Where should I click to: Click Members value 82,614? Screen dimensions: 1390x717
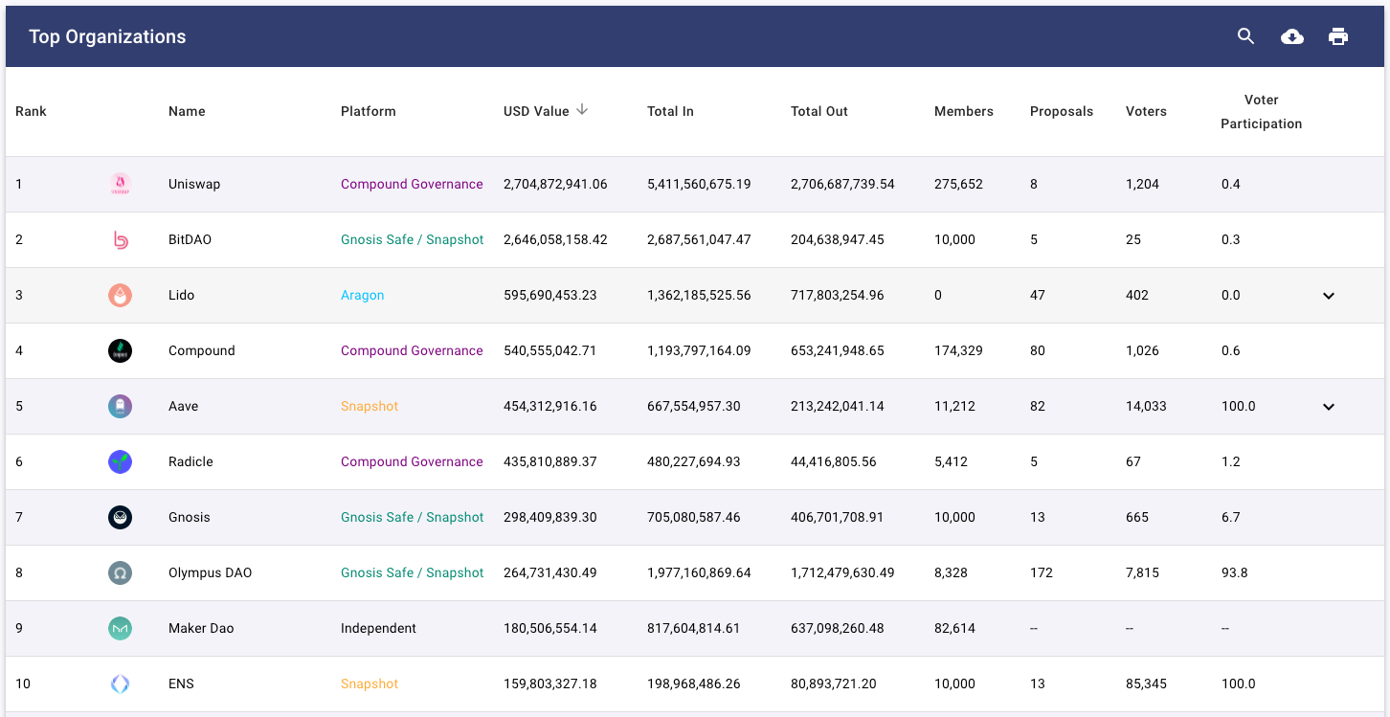954,628
